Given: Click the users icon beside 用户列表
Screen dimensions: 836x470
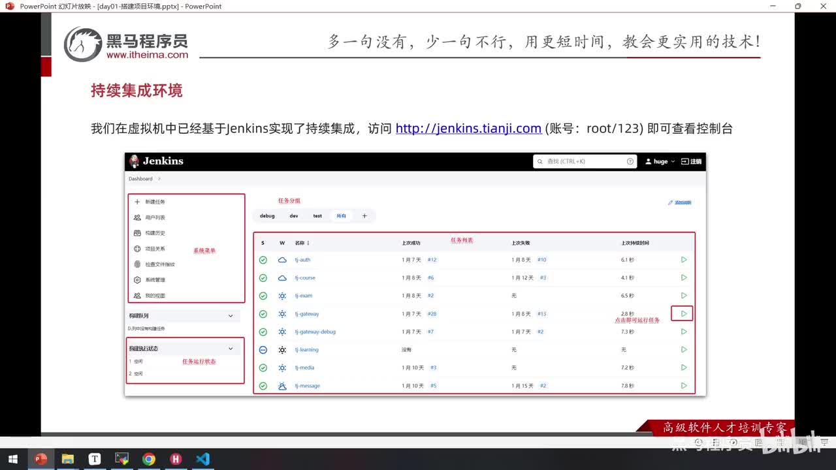Looking at the screenshot, I should (x=137, y=217).
